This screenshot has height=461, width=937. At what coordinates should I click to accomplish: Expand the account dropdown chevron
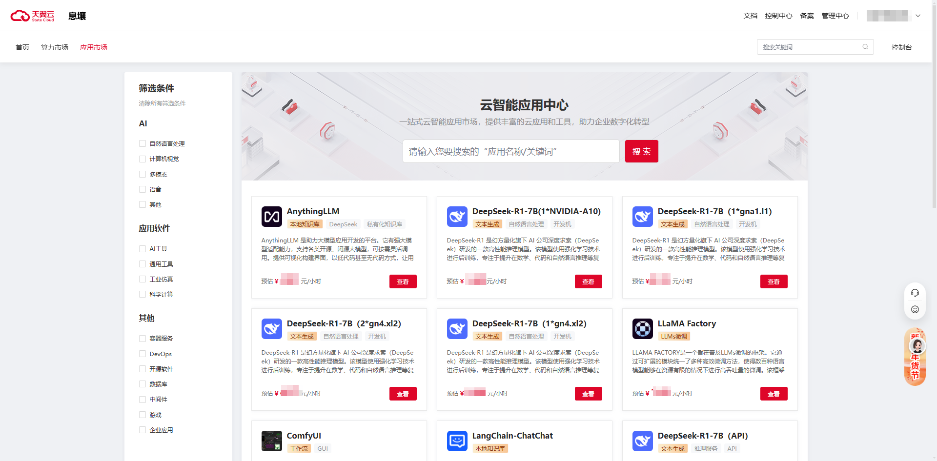point(918,16)
